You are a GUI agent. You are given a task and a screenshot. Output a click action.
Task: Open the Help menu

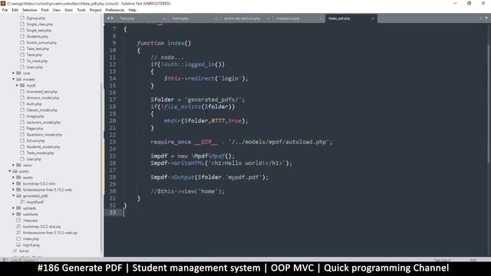tap(133, 10)
